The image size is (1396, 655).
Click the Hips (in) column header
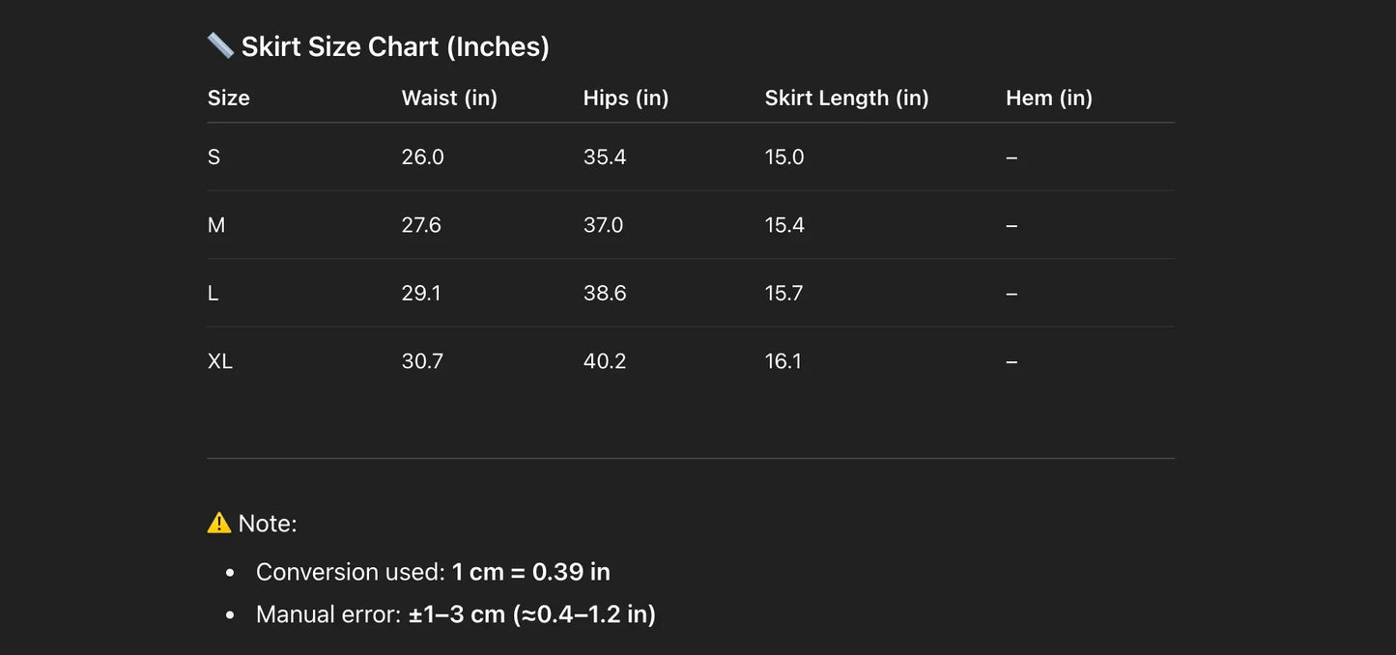[626, 98]
